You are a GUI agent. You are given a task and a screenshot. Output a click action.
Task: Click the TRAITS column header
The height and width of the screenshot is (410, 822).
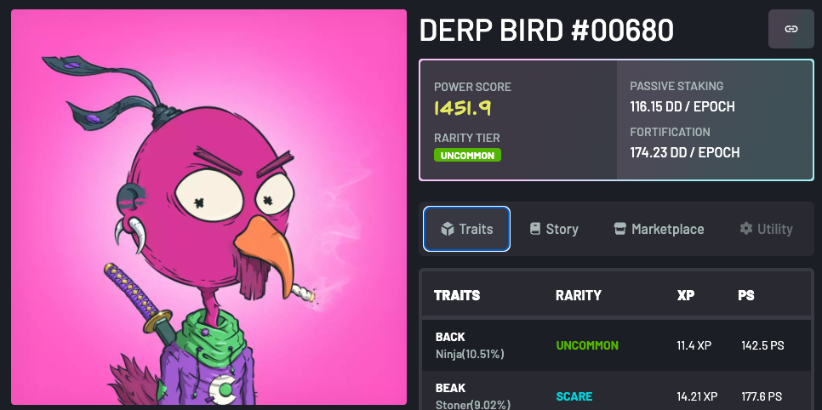tap(457, 295)
